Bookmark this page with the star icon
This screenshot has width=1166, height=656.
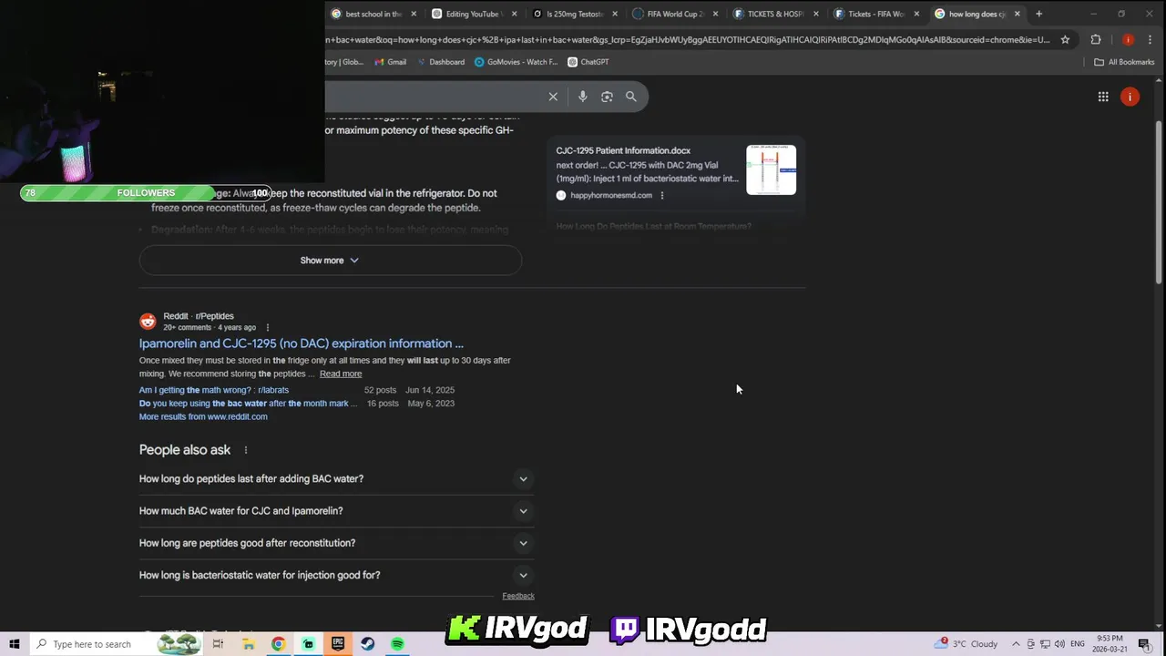pyautogui.click(x=1065, y=40)
